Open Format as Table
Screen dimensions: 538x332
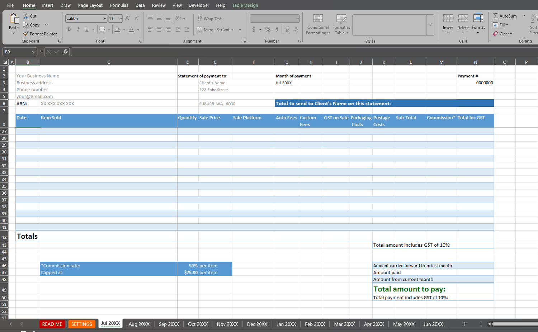(x=341, y=25)
